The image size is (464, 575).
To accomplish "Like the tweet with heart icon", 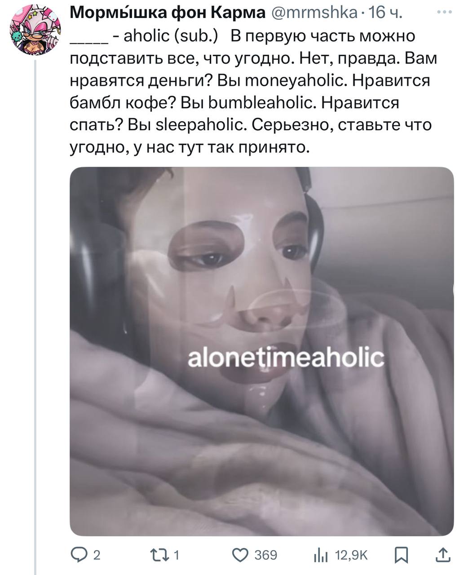I will click(x=240, y=556).
